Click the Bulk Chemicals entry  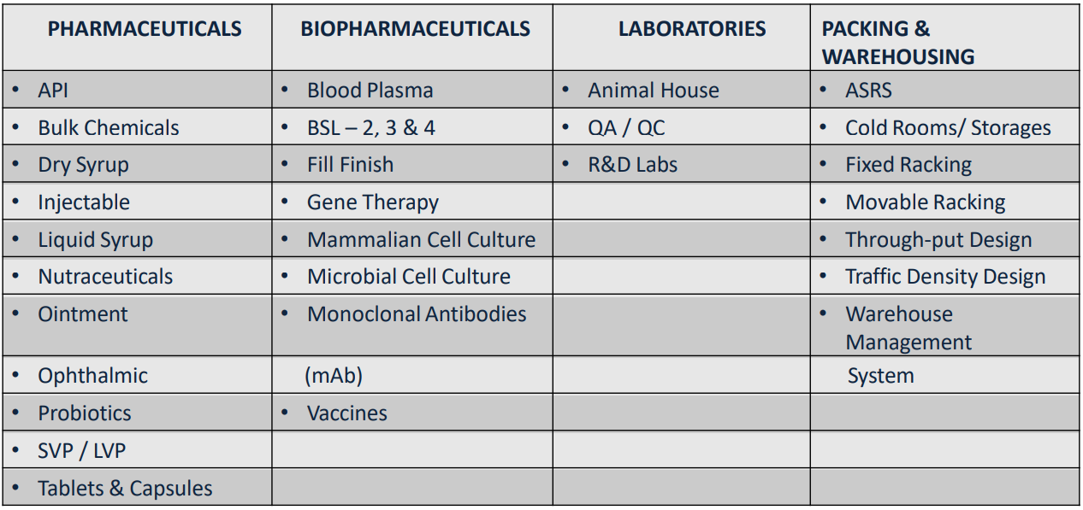[x=109, y=128]
